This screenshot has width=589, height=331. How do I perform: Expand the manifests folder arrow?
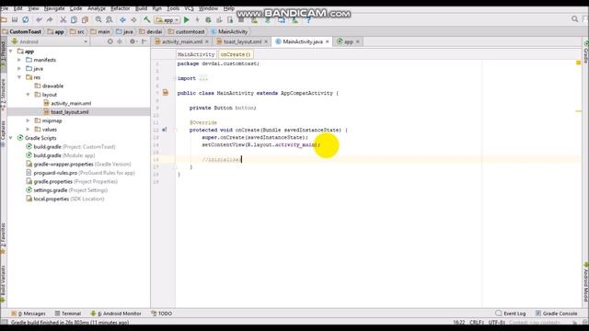point(19,60)
